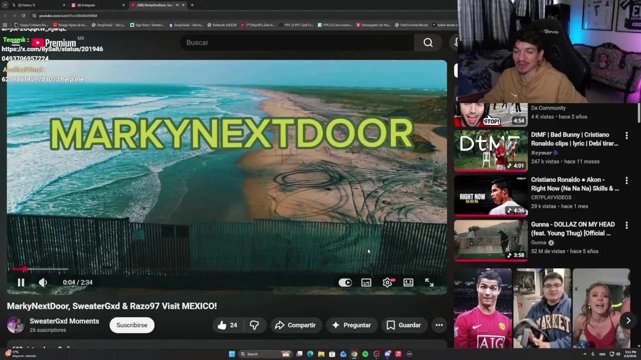This screenshot has height=360, width=641.
Task: Open the Ronaldo AIG jersey short
Action: [x=483, y=308]
